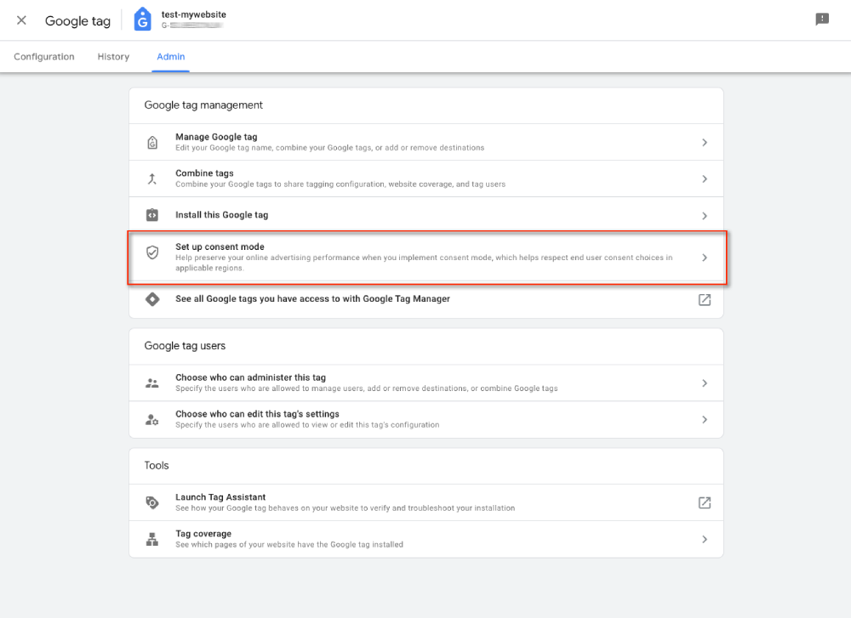
Task: Click the Combine tags merge icon
Action: pos(152,179)
